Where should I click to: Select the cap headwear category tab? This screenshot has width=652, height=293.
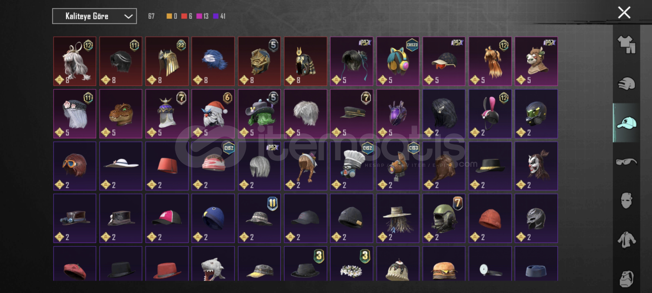(x=626, y=123)
